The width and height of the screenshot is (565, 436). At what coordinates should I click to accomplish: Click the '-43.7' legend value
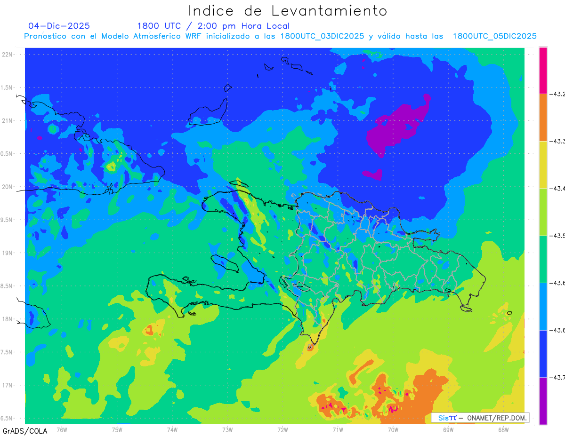pos(557,377)
